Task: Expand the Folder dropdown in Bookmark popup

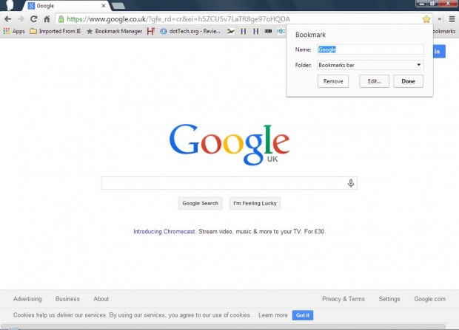Action: [370, 65]
